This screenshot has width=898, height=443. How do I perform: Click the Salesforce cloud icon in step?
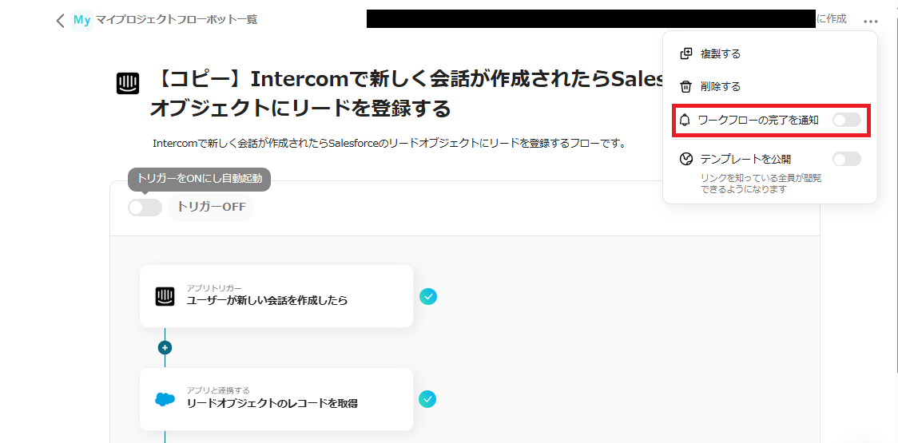[165, 399]
